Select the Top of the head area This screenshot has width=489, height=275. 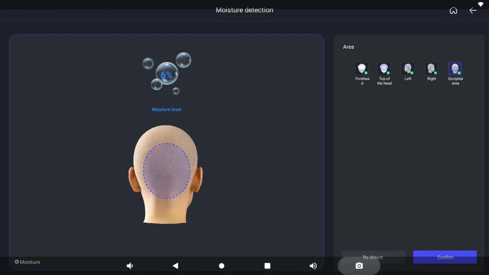pyautogui.click(x=384, y=69)
